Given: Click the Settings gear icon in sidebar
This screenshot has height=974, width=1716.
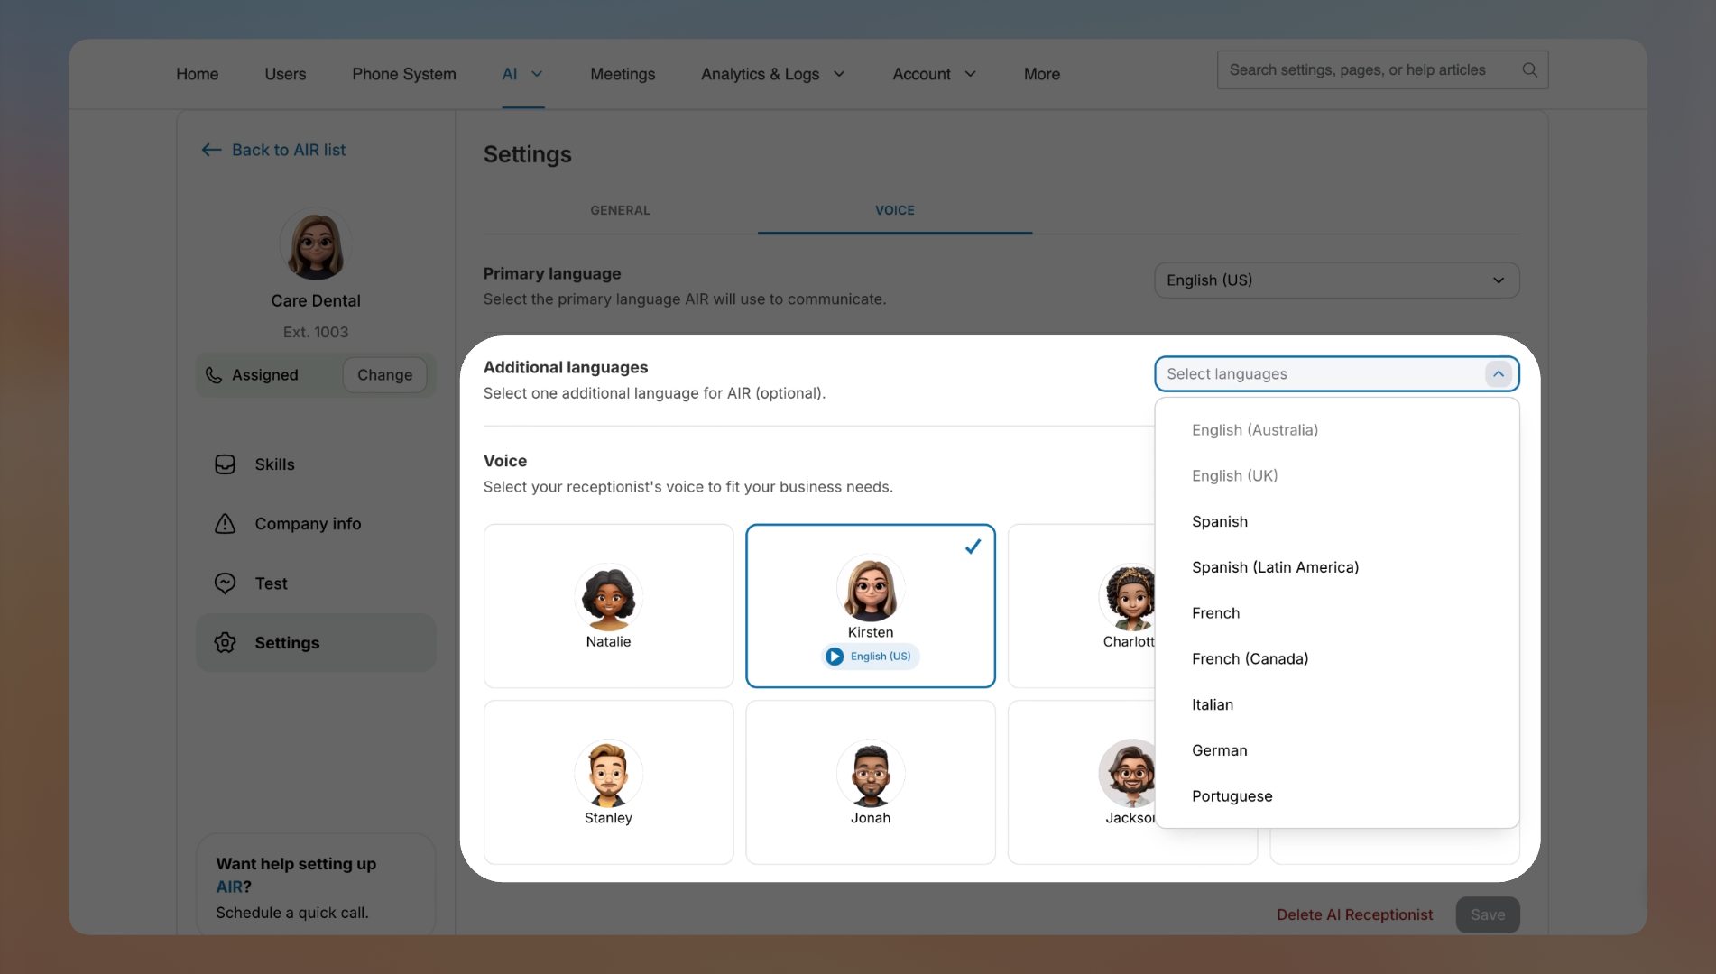Looking at the screenshot, I should pyautogui.click(x=225, y=642).
